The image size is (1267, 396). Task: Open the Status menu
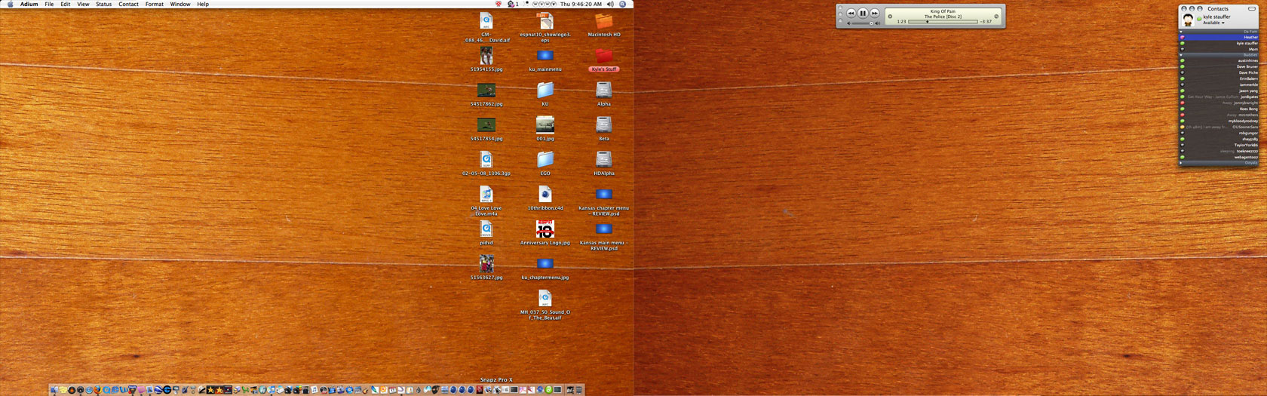point(104,4)
